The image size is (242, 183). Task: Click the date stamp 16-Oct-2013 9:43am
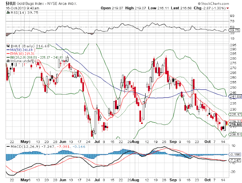click(x=23, y=8)
